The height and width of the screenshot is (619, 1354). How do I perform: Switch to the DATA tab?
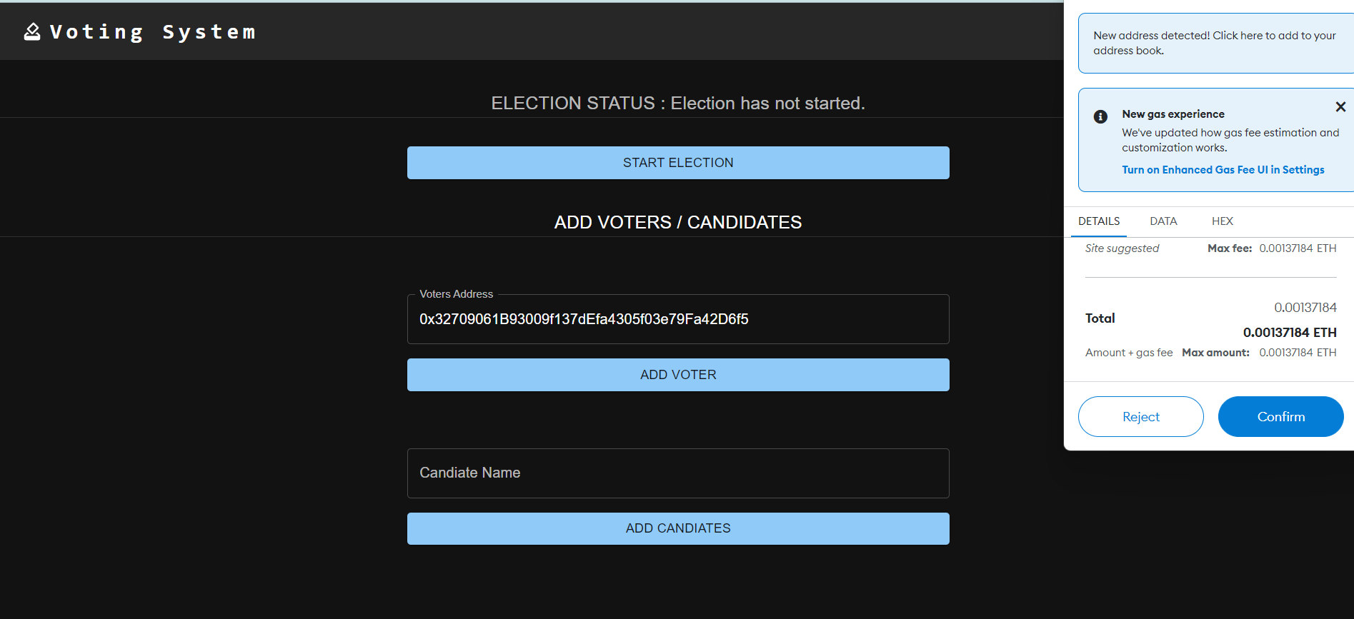click(x=1163, y=221)
